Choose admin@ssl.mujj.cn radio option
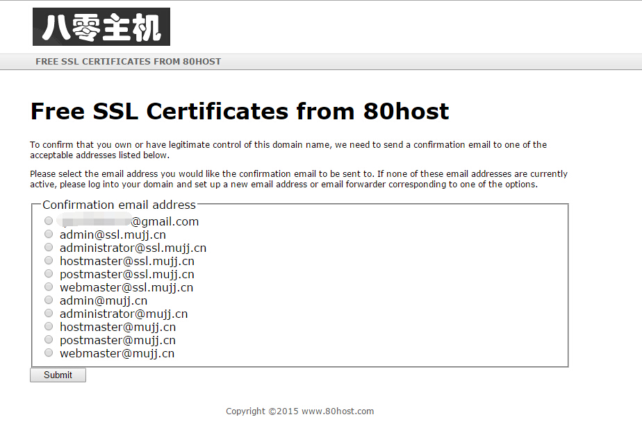Image resolution: width=642 pixels, height=442 pixels. 49,234
